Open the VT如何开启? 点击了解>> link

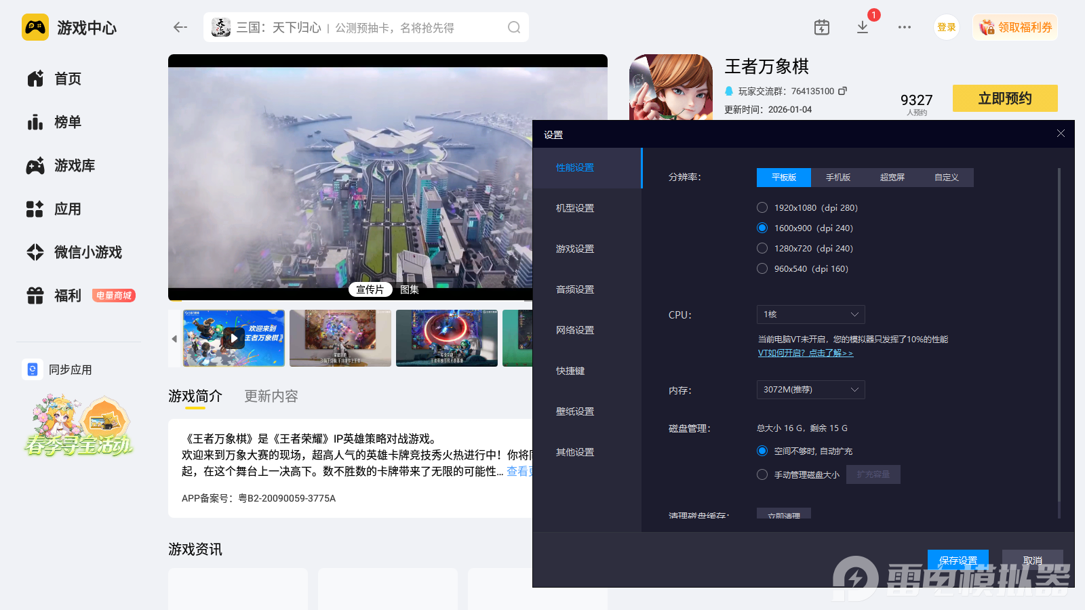806,353
